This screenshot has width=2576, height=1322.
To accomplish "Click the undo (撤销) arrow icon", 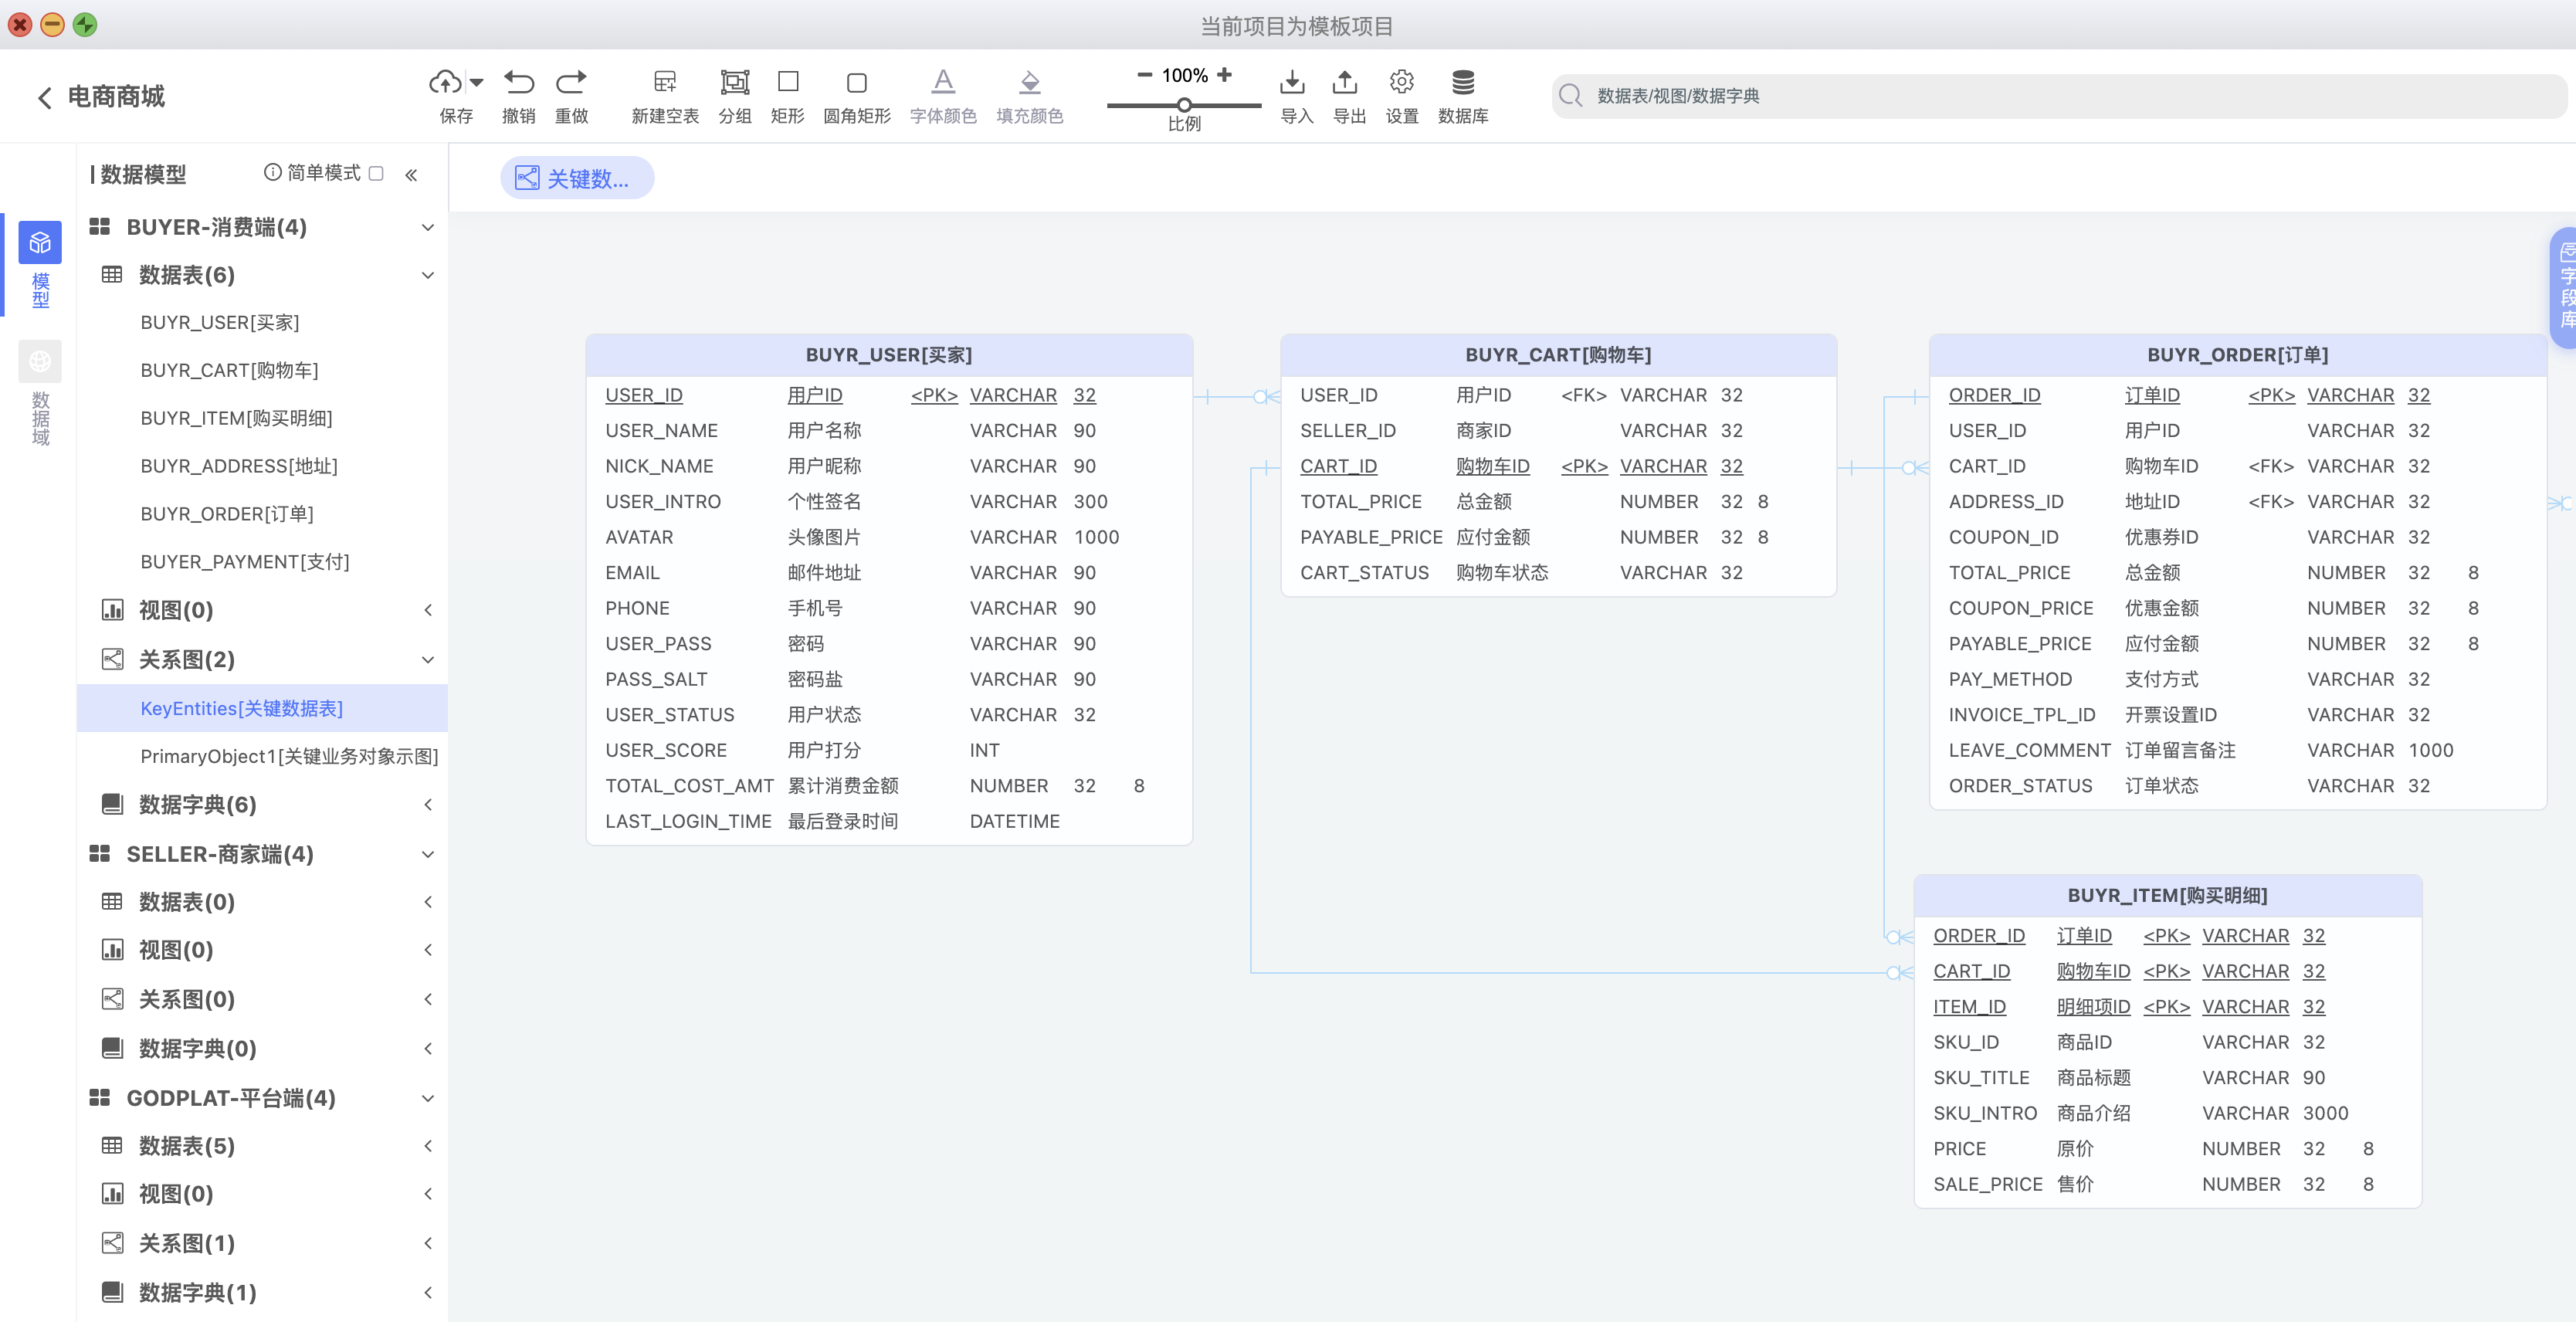I will [518, 81].
